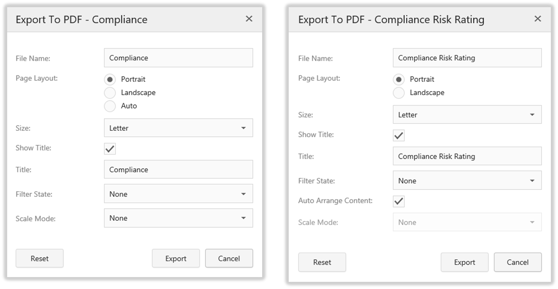558x289 pixels.
Task: Click Title field containing Compliance
Action: 178,169
